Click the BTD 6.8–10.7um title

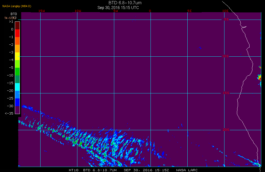125,3
